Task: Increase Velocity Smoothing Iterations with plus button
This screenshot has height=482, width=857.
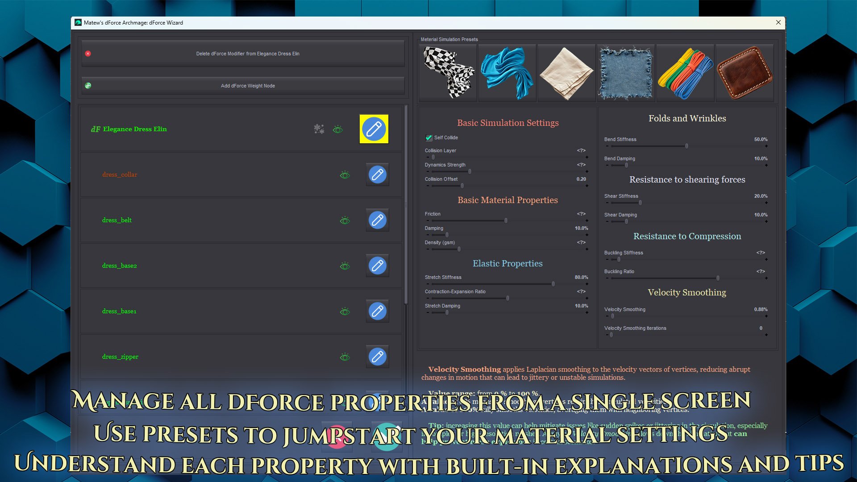Action: tap(766, 335)
